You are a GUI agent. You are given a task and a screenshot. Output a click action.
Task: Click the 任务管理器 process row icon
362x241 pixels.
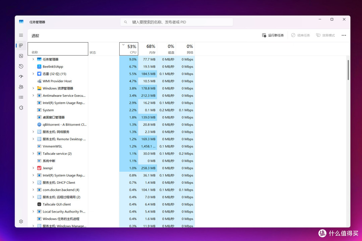click(x=39, y=59)
